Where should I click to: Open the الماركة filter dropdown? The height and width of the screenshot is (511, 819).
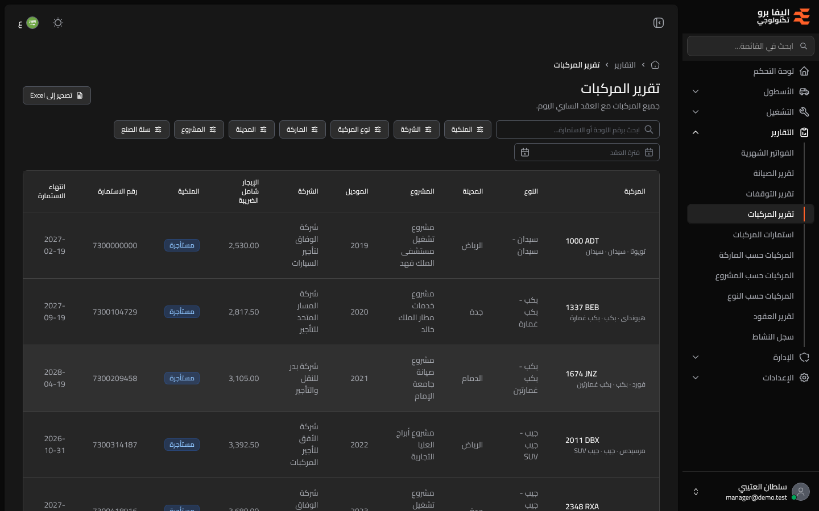[x=303, y=129]
